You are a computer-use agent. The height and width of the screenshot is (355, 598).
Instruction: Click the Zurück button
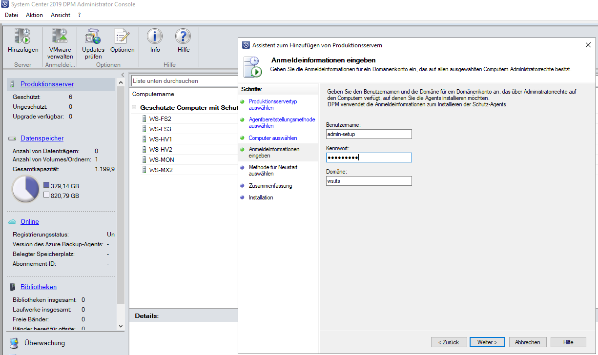tap(449, 342)
